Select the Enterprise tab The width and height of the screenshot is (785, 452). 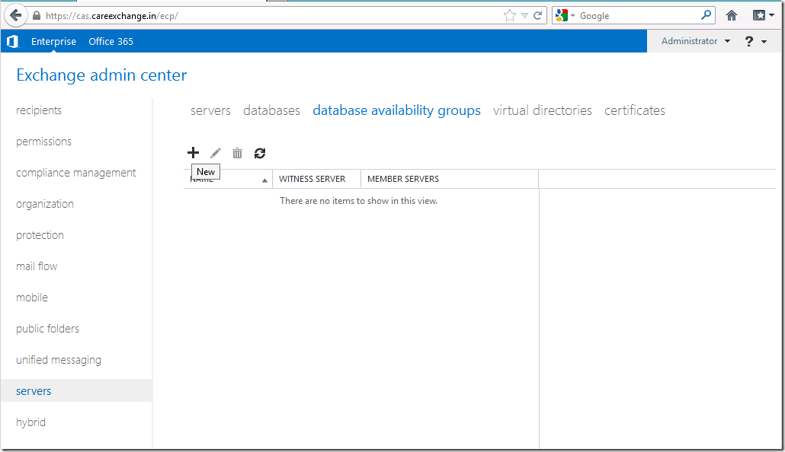53,42
